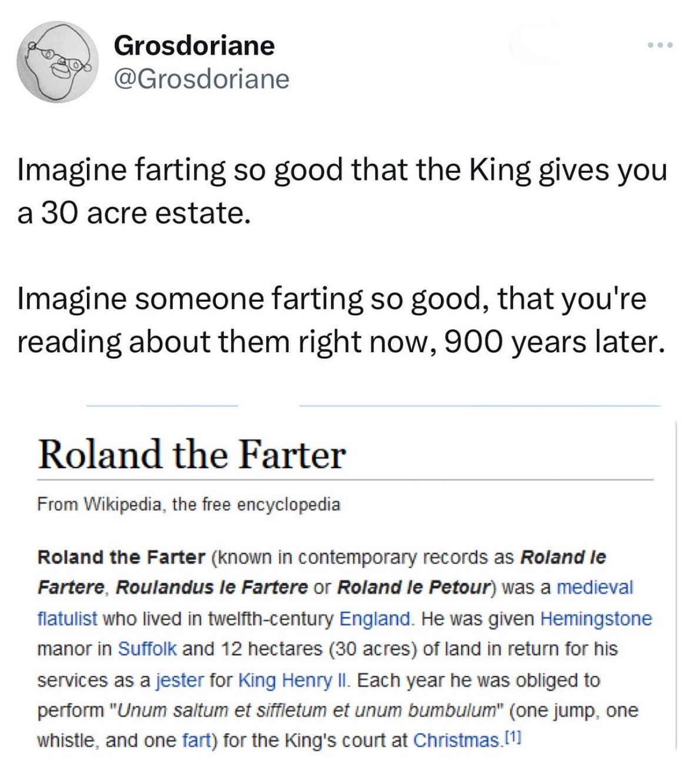Click the [1] citation superscript
This screenshot has height=781, width=693.
512,735
